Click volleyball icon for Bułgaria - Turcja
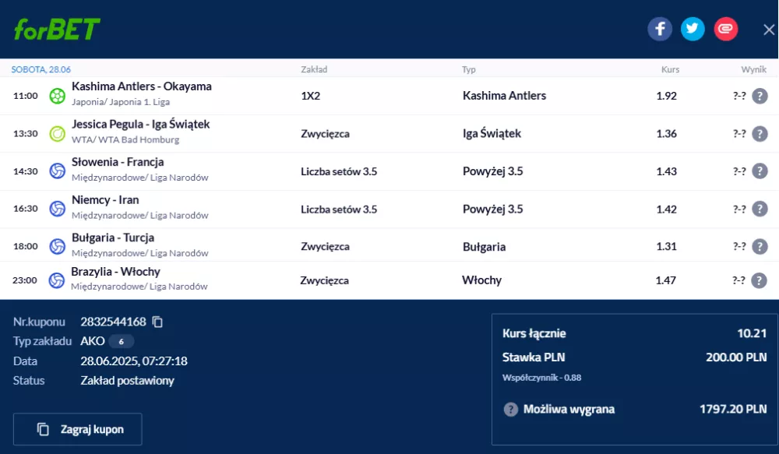779x454 pixels. click(57, 246)
